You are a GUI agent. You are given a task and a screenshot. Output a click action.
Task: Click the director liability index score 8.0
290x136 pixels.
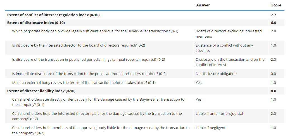[x=273, y=91]
